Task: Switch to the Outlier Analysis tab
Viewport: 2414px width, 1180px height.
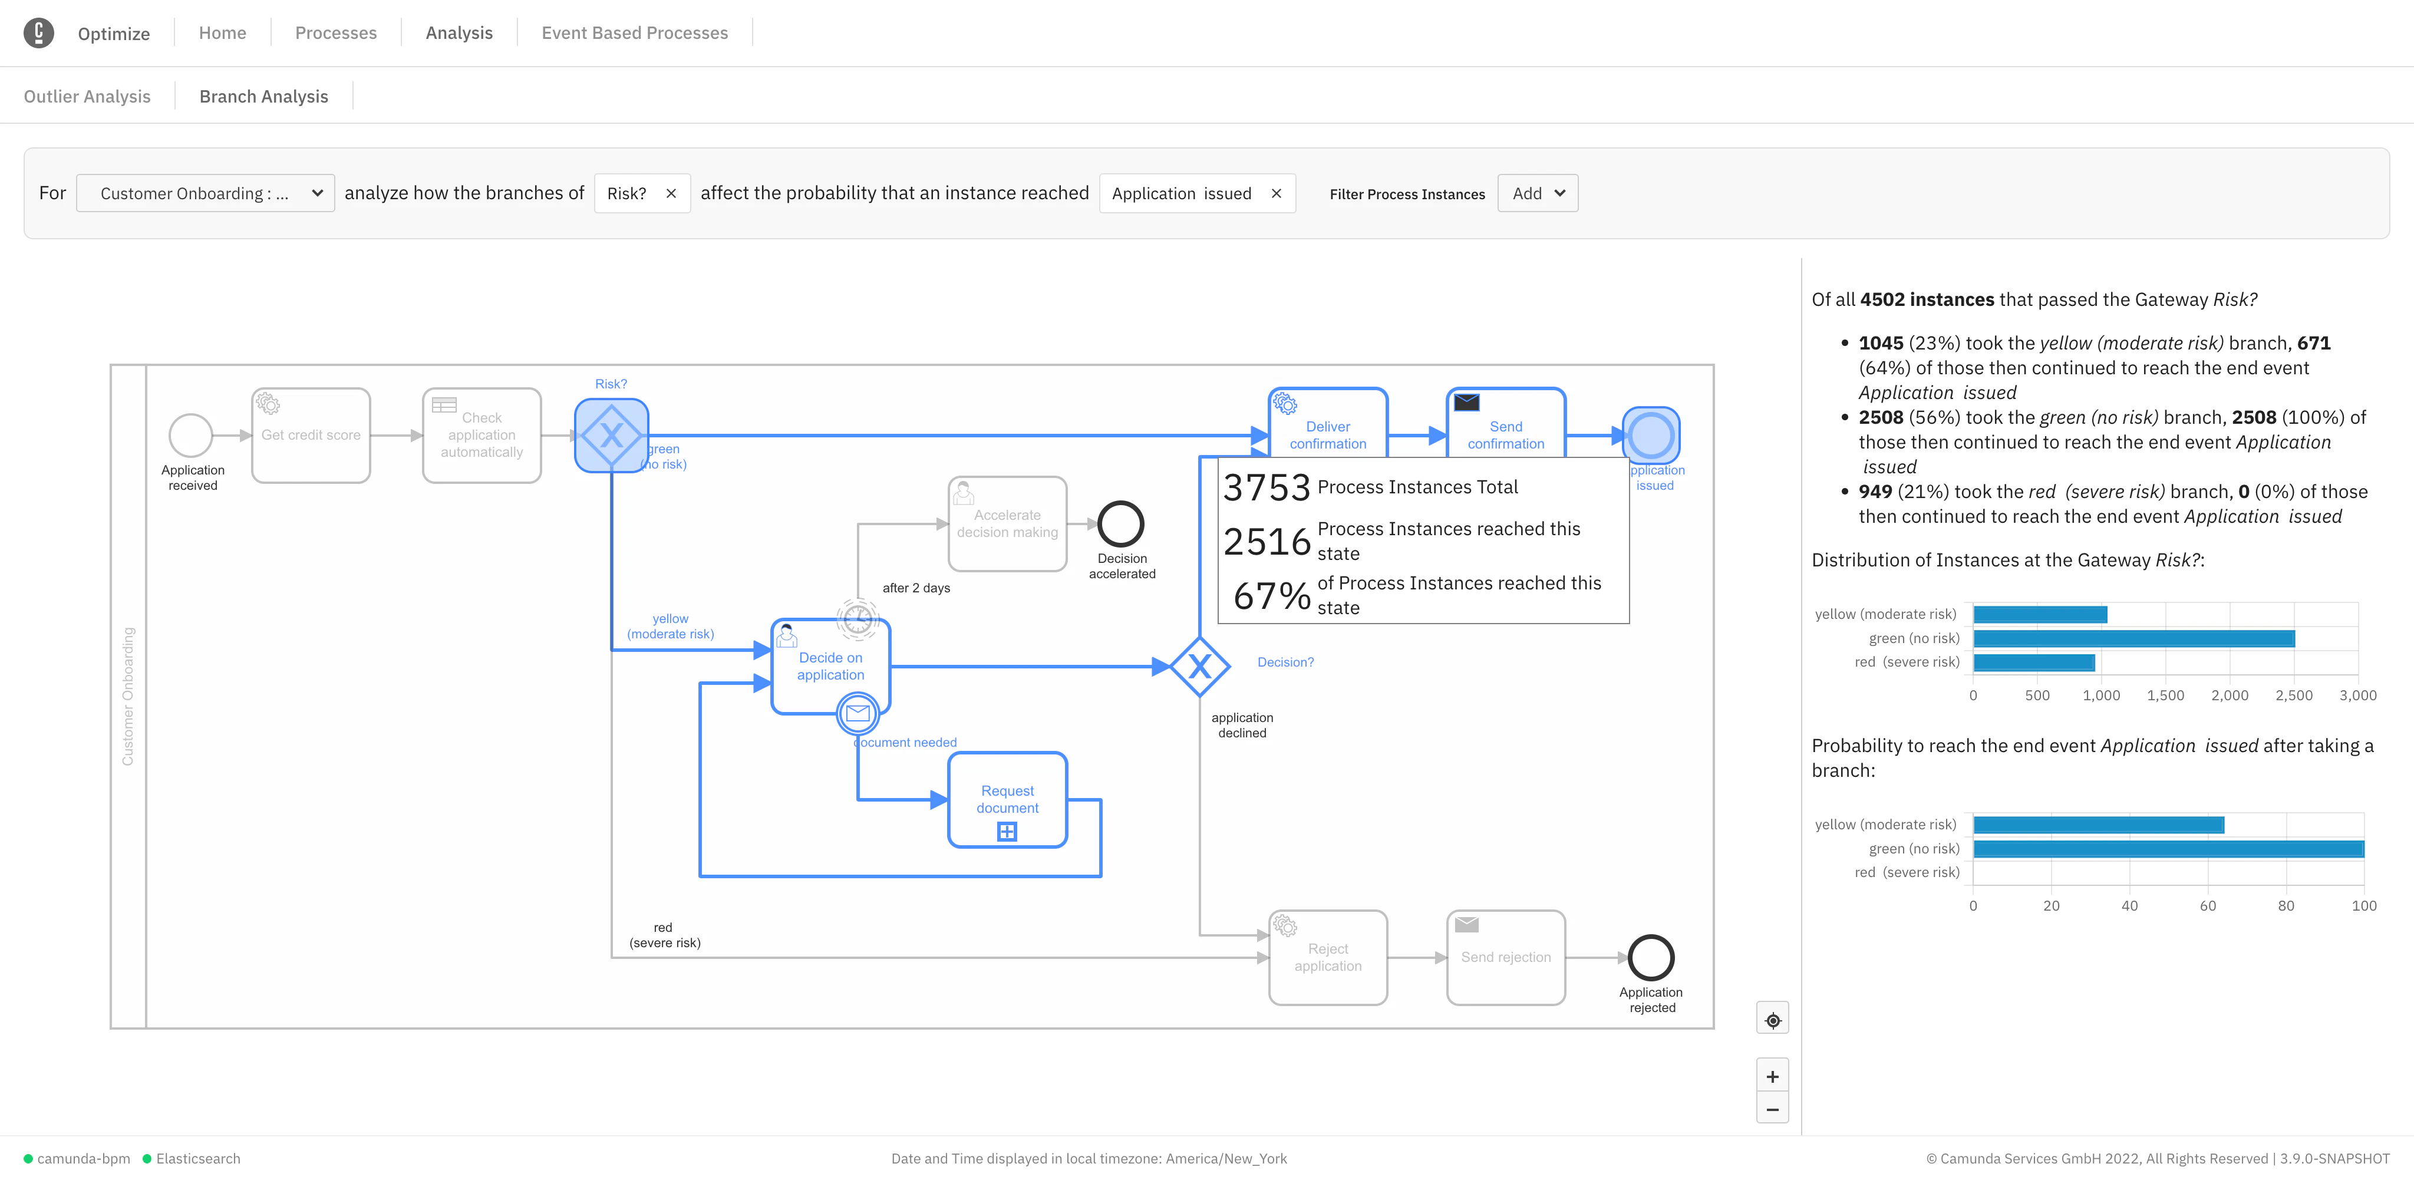Action: point(87,95)
